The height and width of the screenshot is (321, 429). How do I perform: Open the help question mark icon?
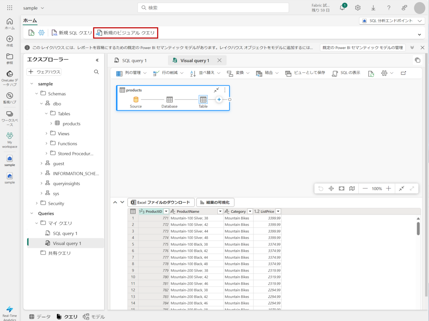[x=389, y=8]
